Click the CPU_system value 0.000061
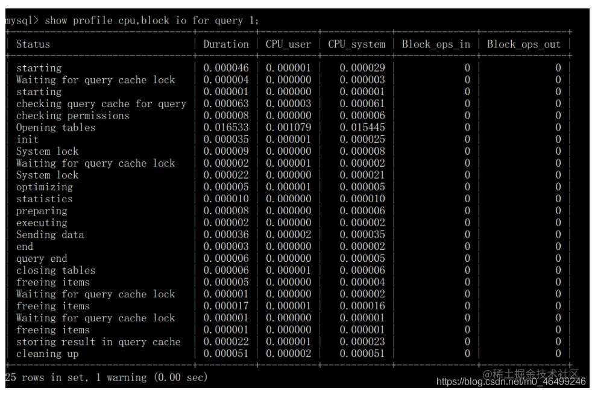Screen dimensions: 592x393 [362, 104]
